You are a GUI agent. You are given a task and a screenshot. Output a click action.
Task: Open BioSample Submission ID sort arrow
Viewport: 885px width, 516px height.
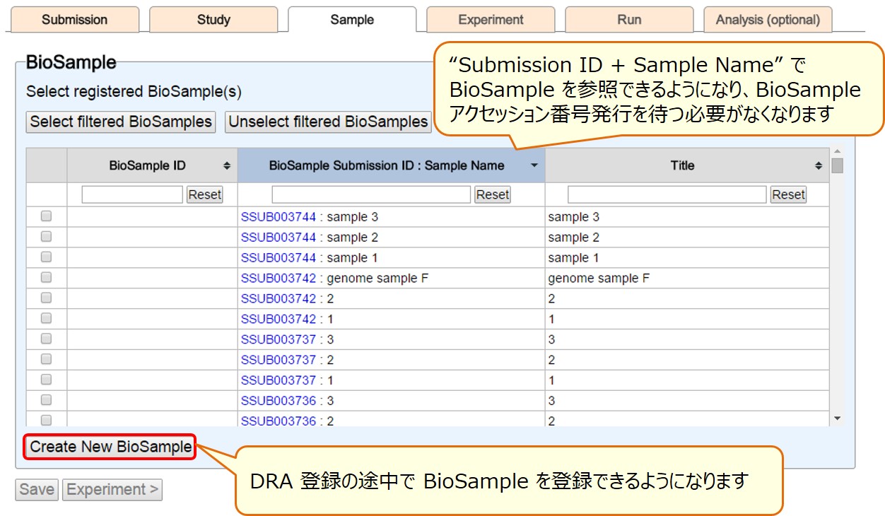pos(534,166)
